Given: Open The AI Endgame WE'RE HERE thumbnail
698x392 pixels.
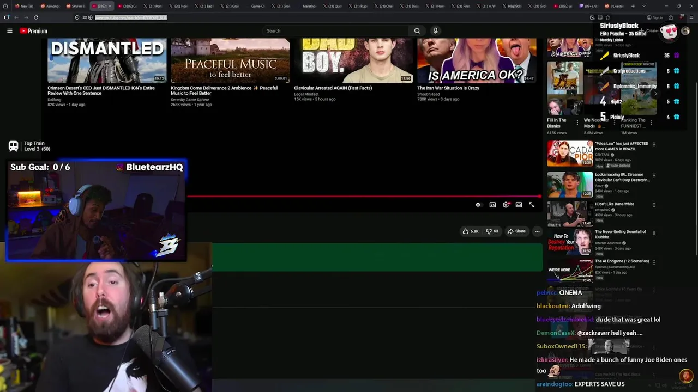Looking at the screenshot, I should click(x=570, y=271).
